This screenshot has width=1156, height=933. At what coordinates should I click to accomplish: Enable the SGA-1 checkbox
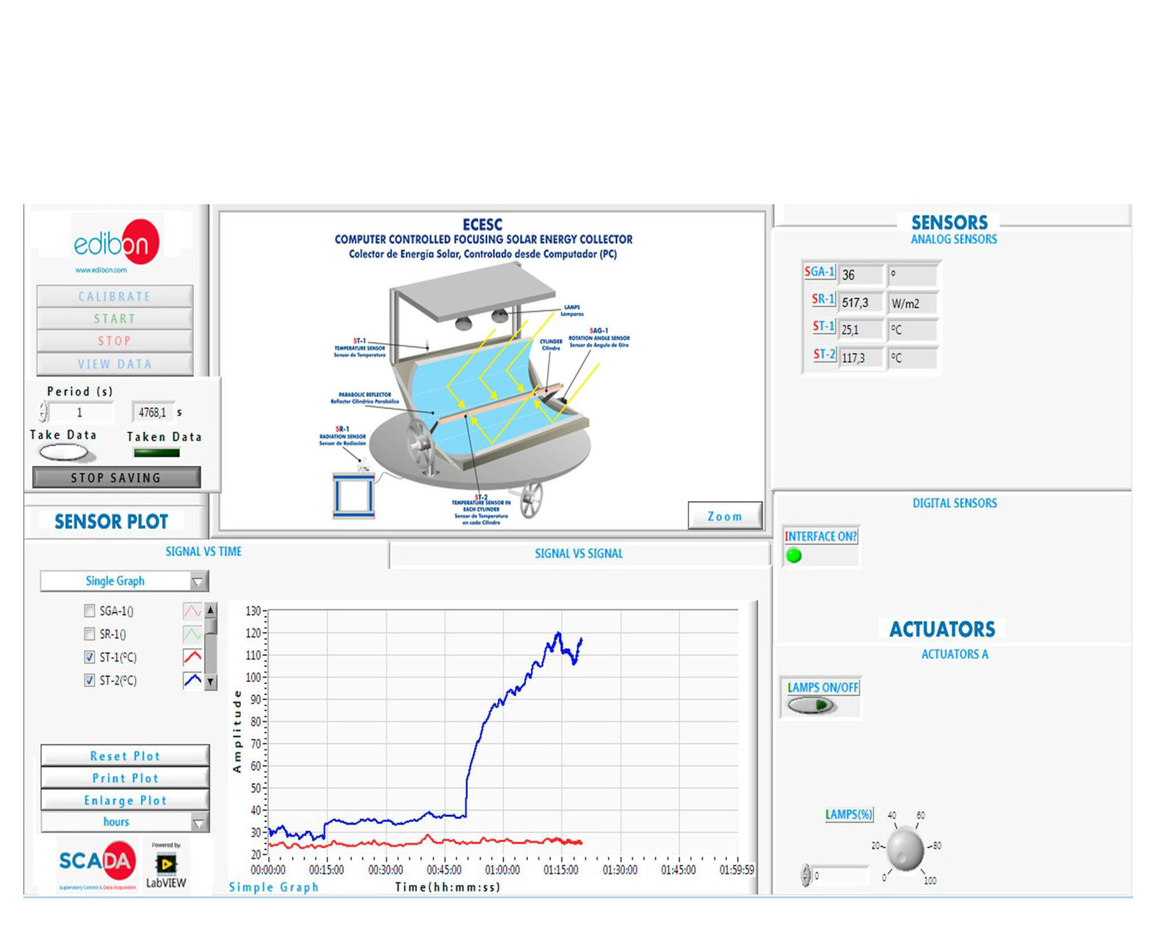tap(90, 611)
